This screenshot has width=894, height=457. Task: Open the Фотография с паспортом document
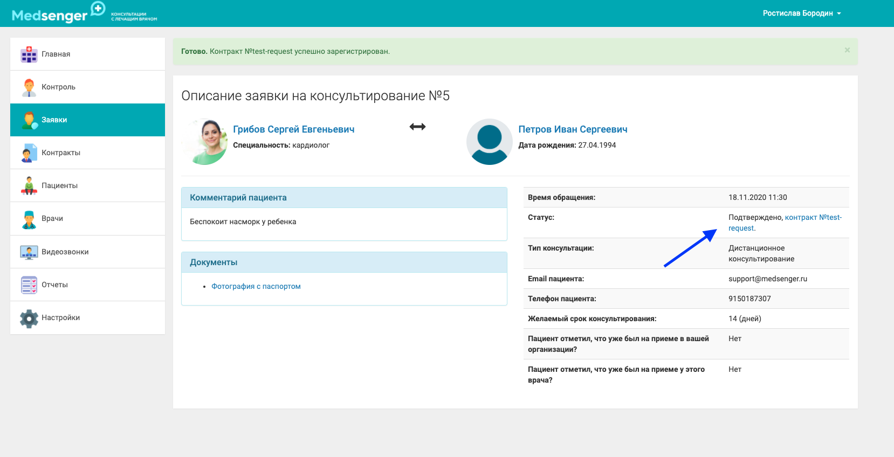tap(256, 287)
